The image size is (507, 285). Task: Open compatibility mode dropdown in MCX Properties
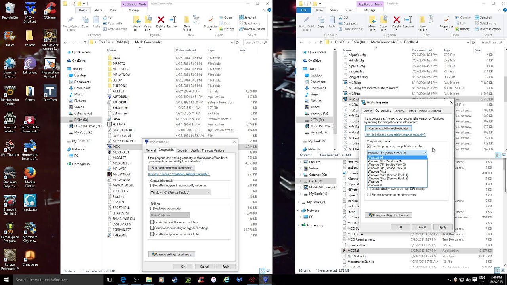tap(180, 192)
